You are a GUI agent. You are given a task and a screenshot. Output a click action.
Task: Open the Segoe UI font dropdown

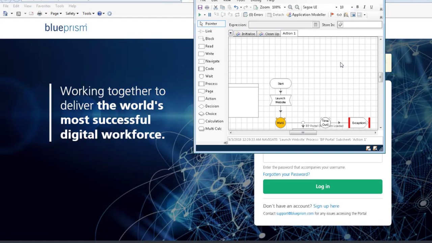coord(336,7)
